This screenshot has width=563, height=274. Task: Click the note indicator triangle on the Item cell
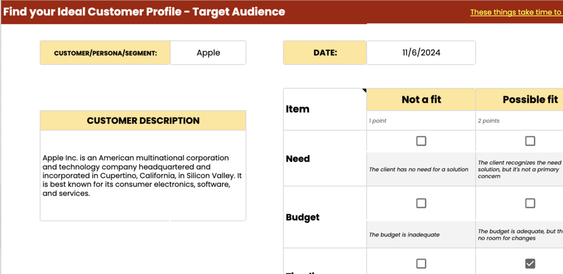coord(364,91)
